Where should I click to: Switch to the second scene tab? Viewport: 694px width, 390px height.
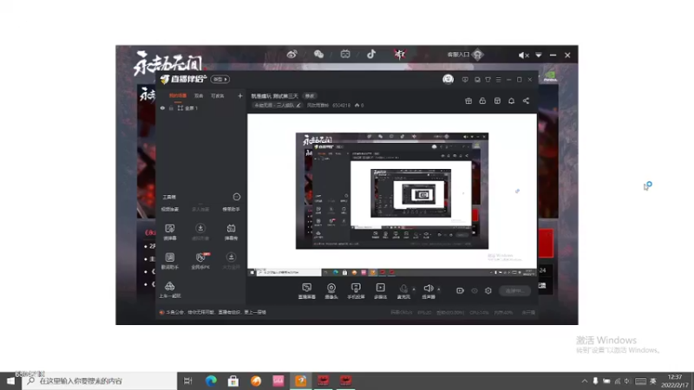[x=199, y=95]
